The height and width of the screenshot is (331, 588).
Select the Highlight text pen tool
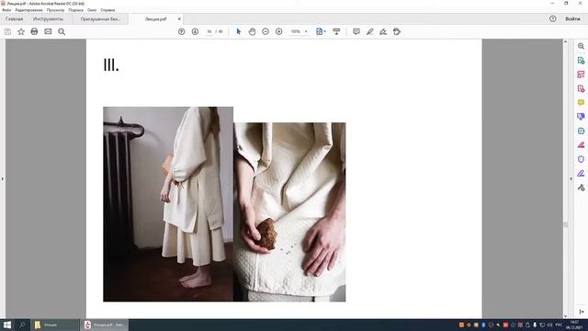[x=369, y=32]
